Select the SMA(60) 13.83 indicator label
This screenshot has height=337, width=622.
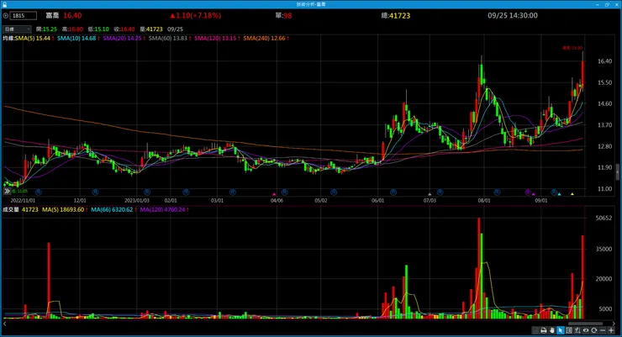(170, 39)
